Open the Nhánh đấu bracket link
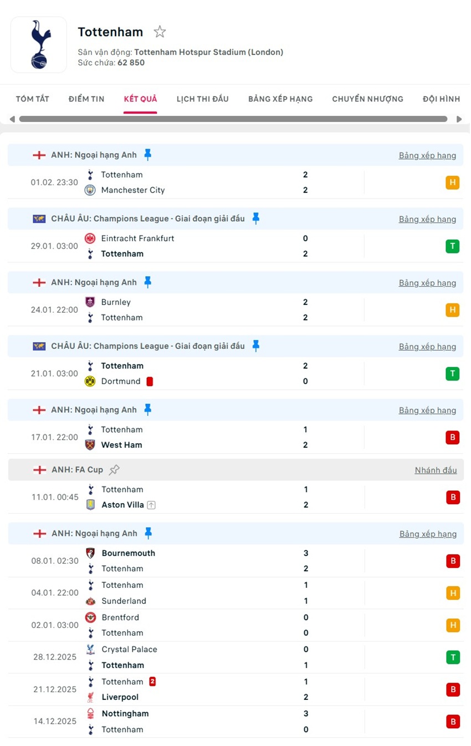 click(x=436, y=470)
